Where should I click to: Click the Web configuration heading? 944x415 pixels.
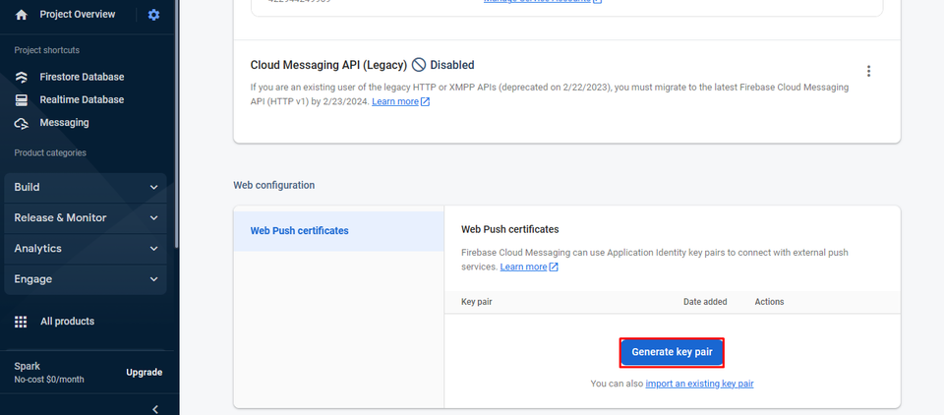[274, 186]
